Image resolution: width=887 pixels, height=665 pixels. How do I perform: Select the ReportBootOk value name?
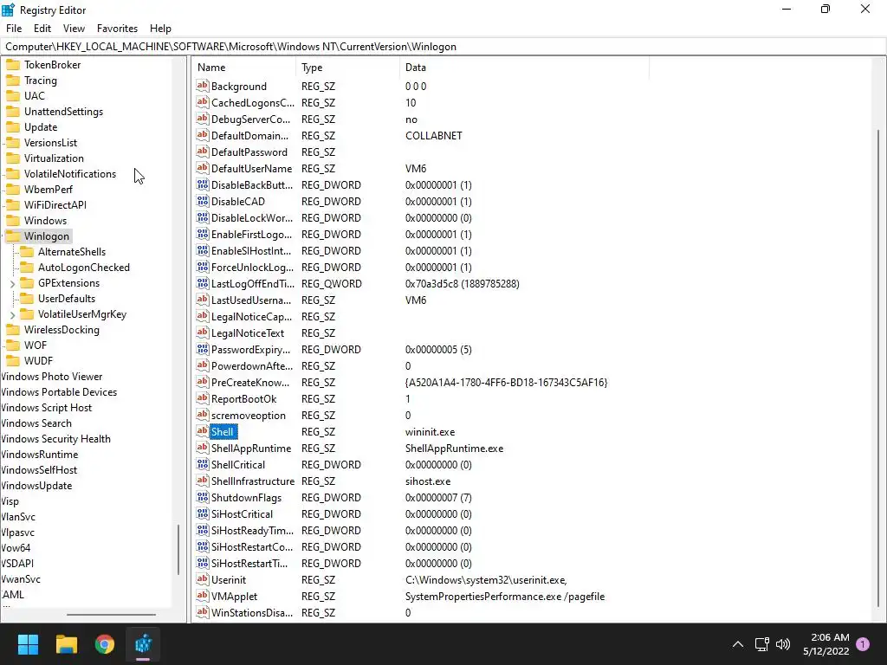(243, 398)
